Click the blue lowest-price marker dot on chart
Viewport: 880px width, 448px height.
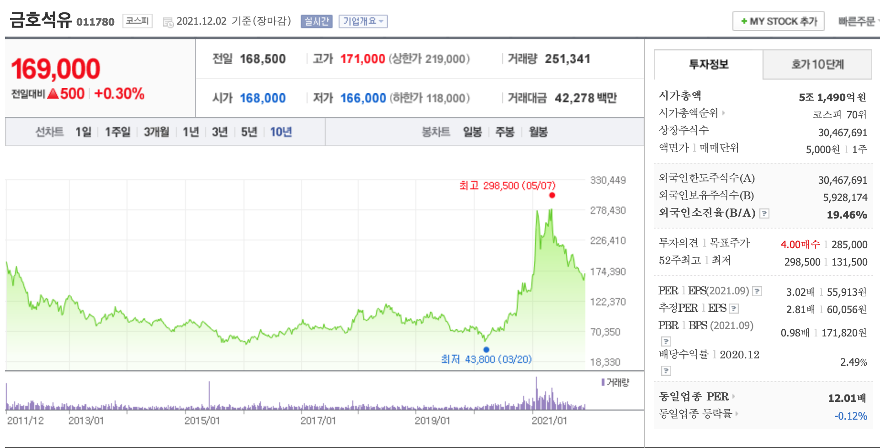point(486,350)
